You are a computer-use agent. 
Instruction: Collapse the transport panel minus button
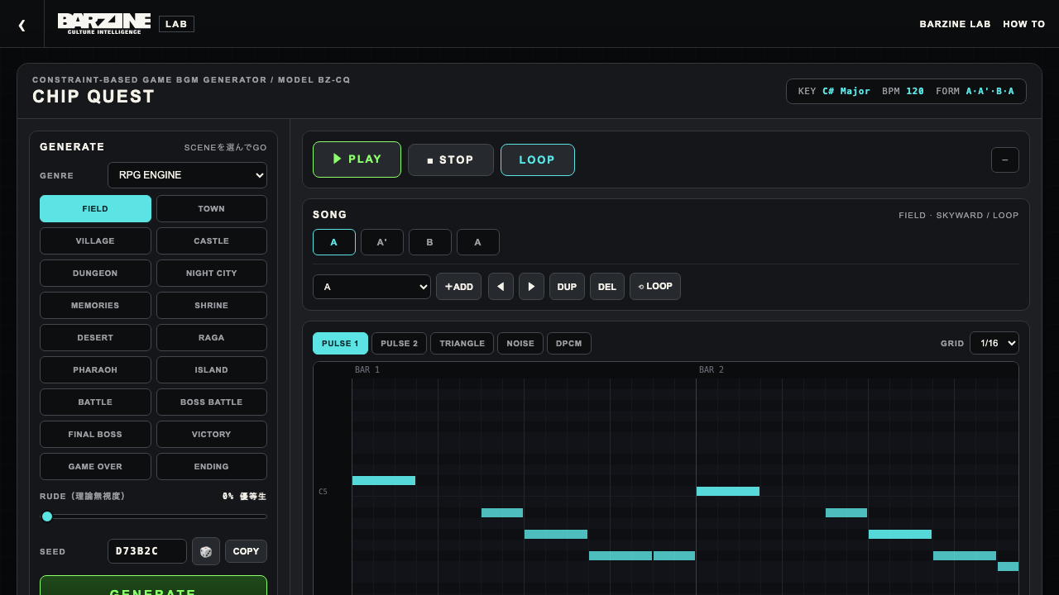click(1005, 159)
